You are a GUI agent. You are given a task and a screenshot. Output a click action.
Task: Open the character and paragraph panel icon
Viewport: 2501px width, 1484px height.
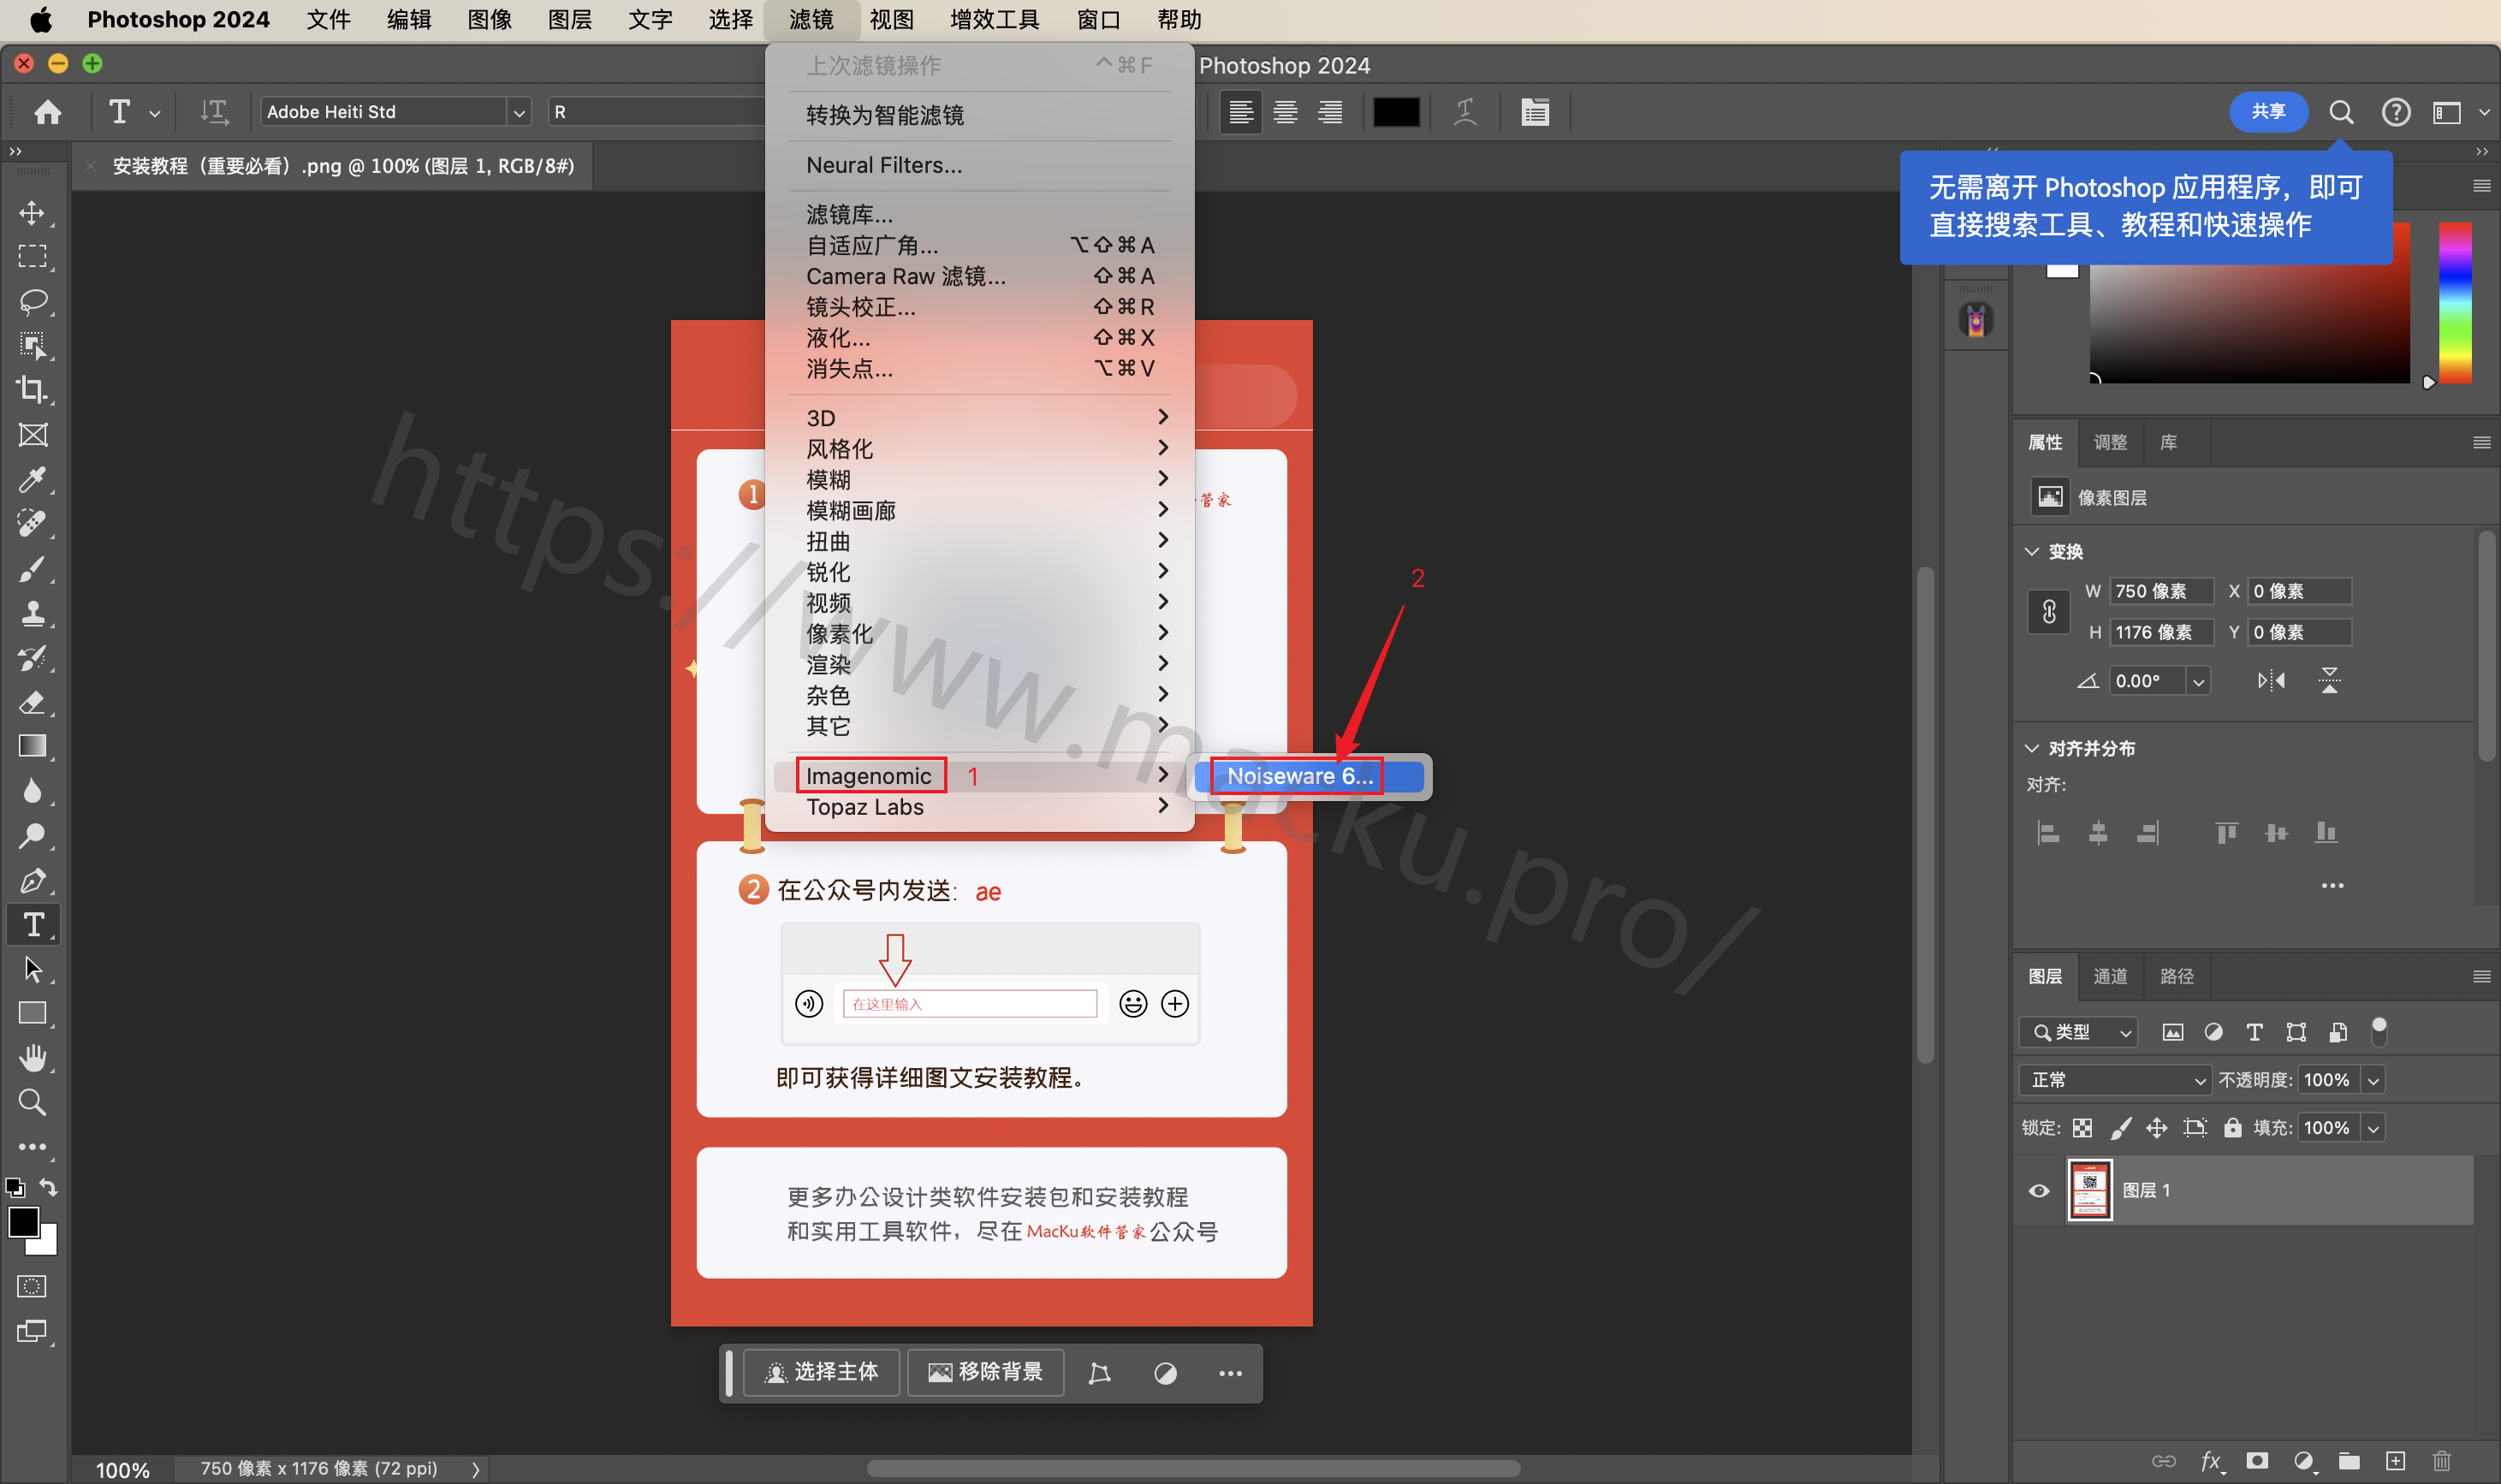click(x=1535, y=112)
